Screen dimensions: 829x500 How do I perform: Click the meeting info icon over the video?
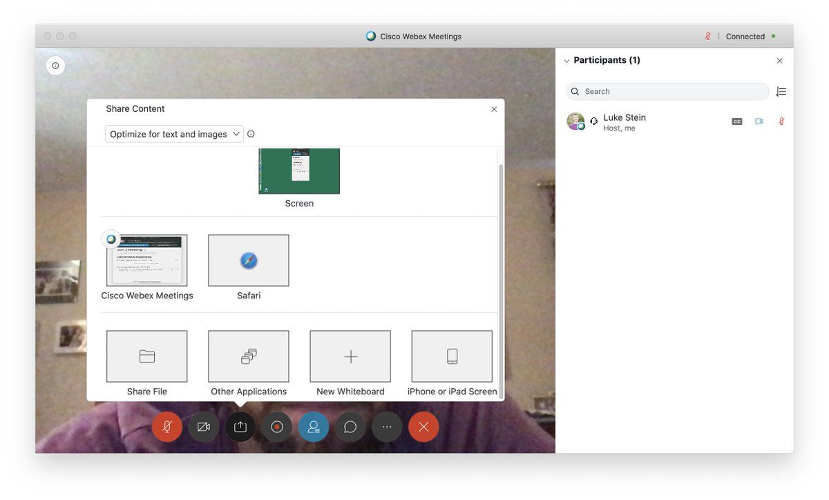(55, 66)
